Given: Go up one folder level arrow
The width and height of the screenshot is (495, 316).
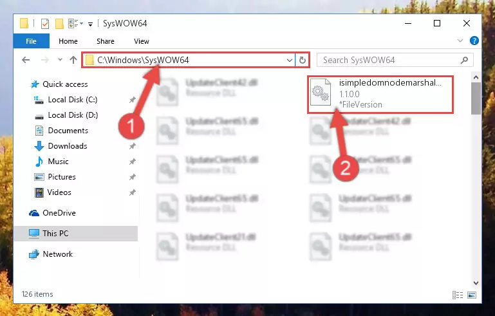Looking at the screenshot, I should 73,60.
